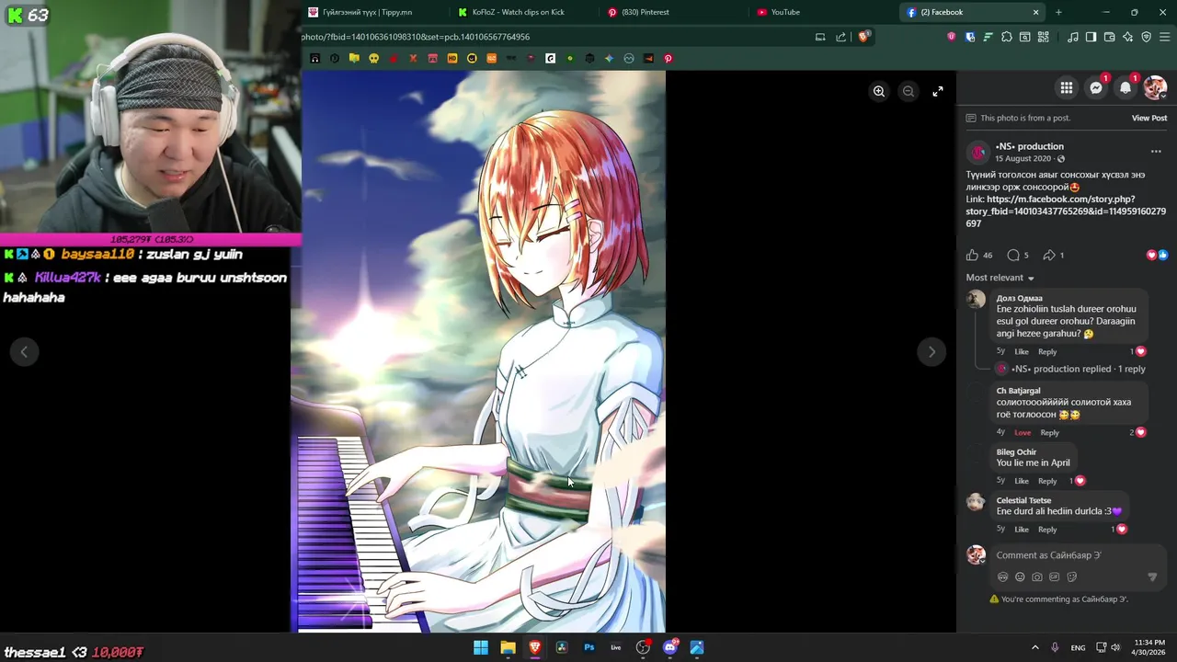The height and width of the screenshot is (662, 1177).
Task: Open Celestial Tsetse's profile picture
Action: 976,502
